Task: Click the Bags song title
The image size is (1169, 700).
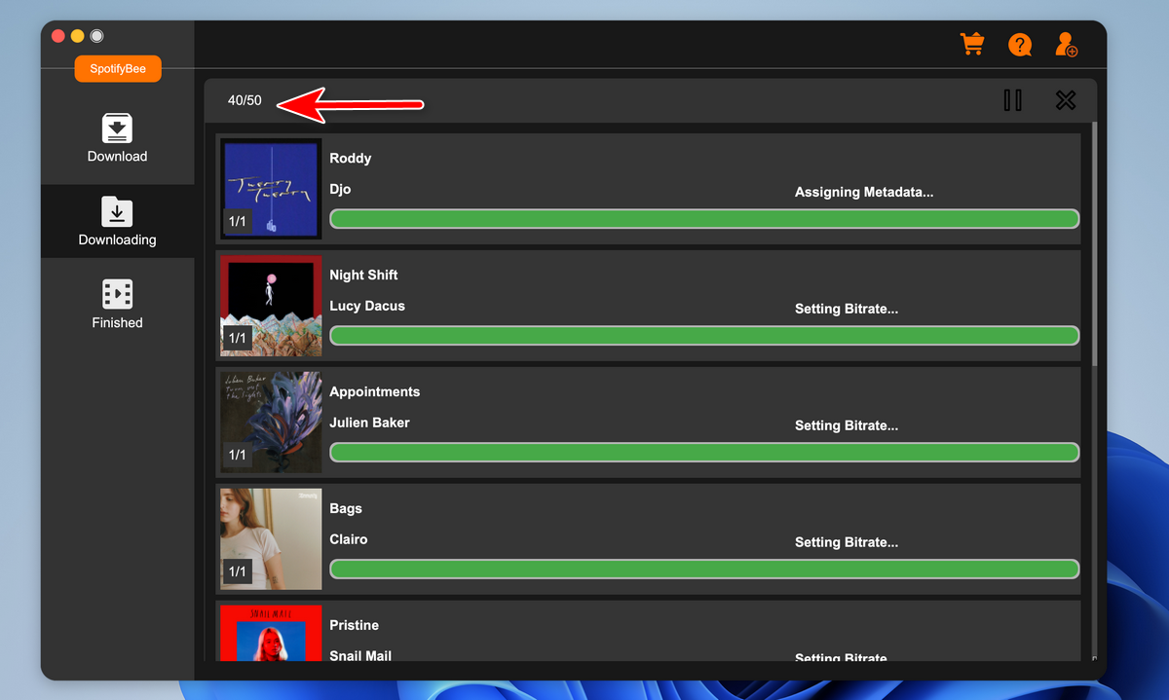Action: 346,508
